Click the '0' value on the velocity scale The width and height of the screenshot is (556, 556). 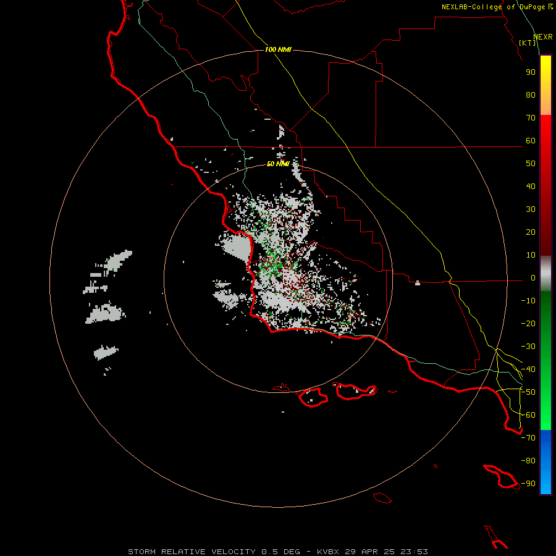point(533,277)
